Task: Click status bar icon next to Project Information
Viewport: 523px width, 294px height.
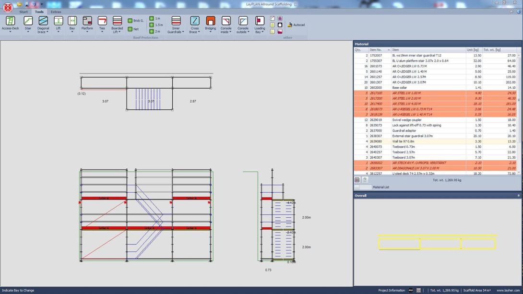Action: pyautogui.click(x=411, y=290)
